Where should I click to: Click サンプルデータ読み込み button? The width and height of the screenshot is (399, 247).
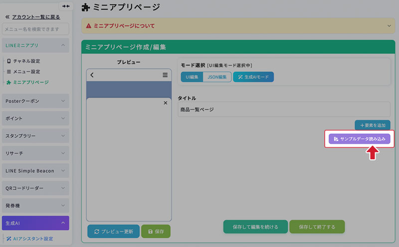click(x=359, y=139)
